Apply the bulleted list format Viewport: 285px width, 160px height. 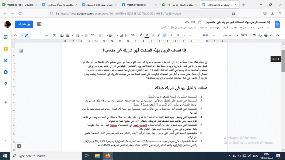87,35
